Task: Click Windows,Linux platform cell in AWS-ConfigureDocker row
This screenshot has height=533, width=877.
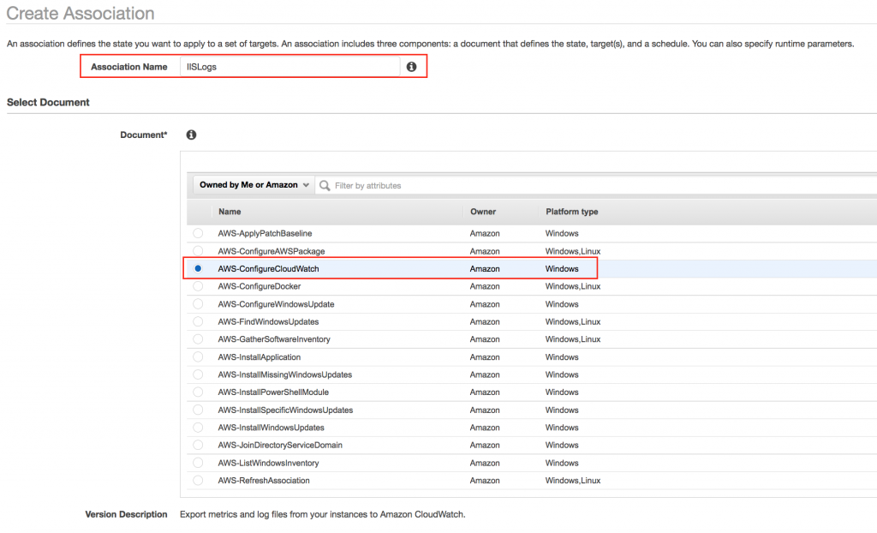Action: (x=573, y=286)
